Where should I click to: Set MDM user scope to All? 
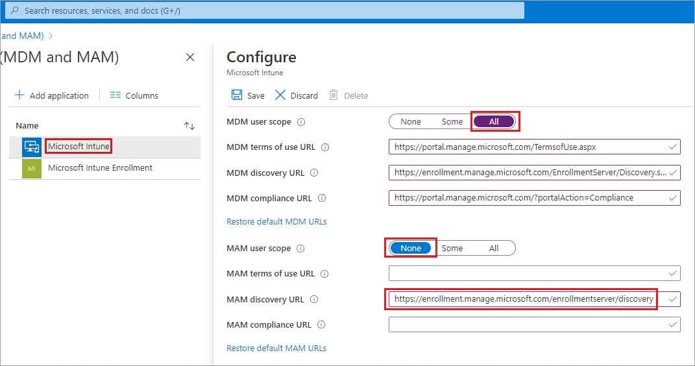[x=494, y=121]
